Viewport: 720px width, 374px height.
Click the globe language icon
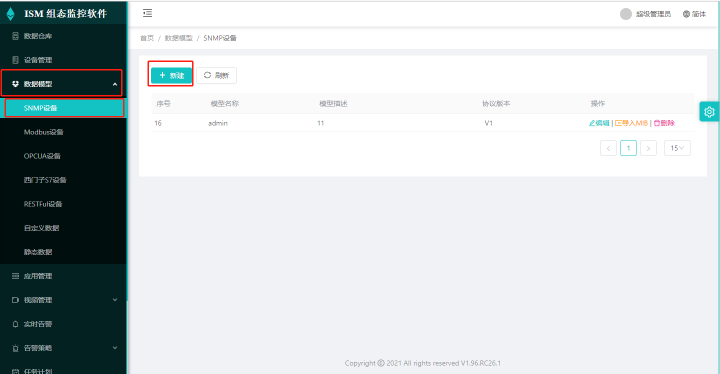[686, 14]
